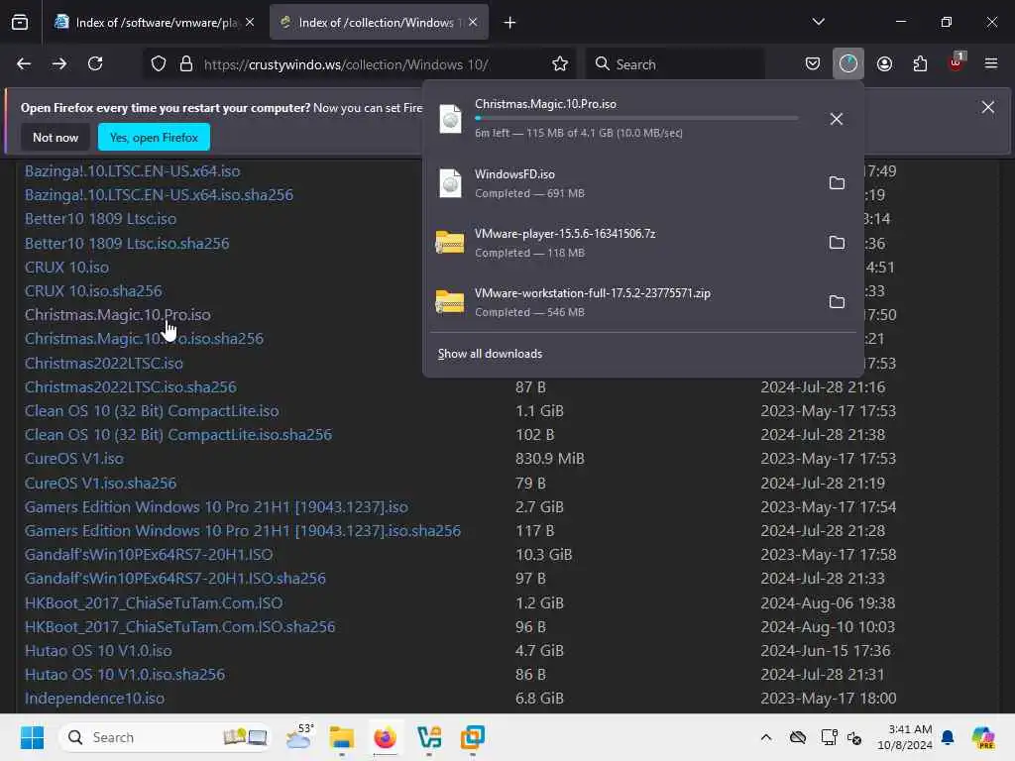Select Index of /collection/Windows tab
The height and width of the screenshot is (761, 1015).
[x=380, y=23]
